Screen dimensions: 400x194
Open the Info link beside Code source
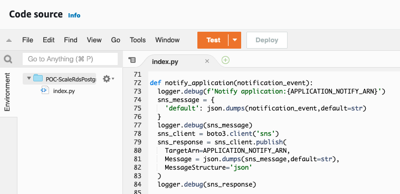(74, 15)
